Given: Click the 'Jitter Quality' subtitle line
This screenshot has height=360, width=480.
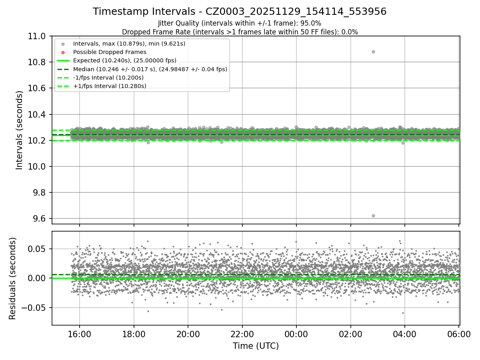Looking at the screenshot, I should pyautogui.click(x=240, y=23).
